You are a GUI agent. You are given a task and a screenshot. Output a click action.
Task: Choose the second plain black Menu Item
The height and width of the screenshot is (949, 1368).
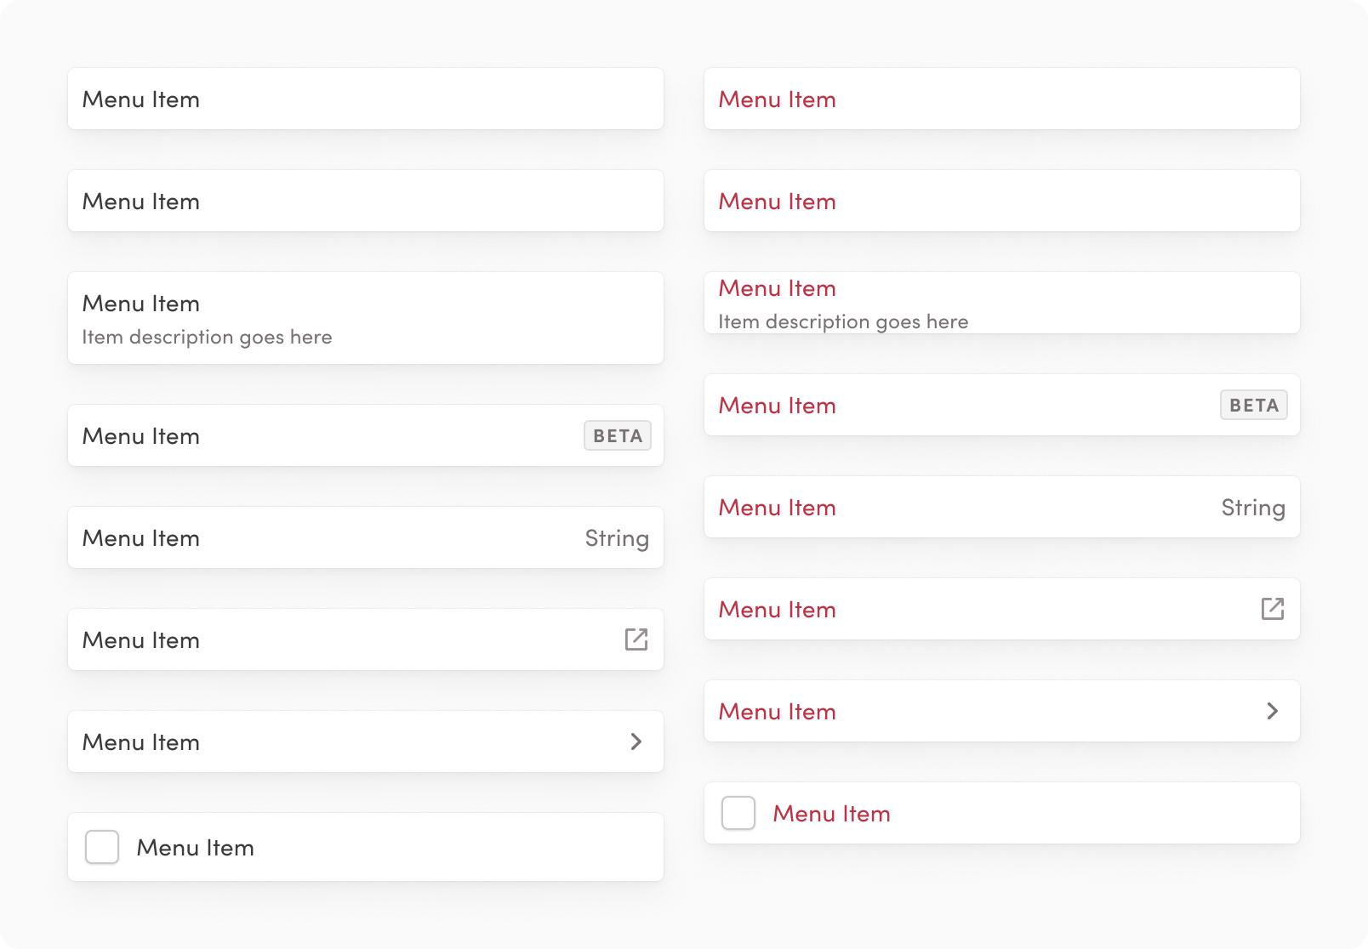tap(141, 202)
